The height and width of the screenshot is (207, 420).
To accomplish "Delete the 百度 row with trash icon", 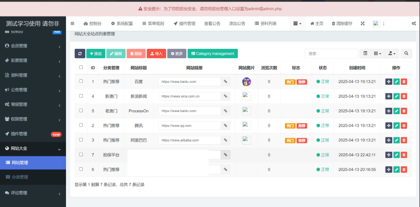I will 404,82.
